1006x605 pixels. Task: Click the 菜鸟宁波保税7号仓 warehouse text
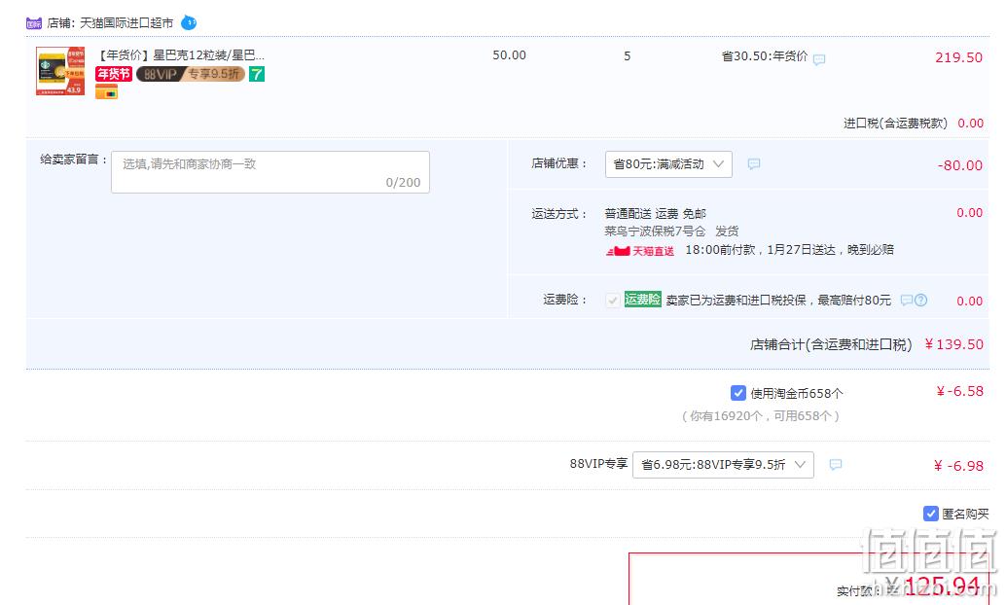[x=655, y=231]
